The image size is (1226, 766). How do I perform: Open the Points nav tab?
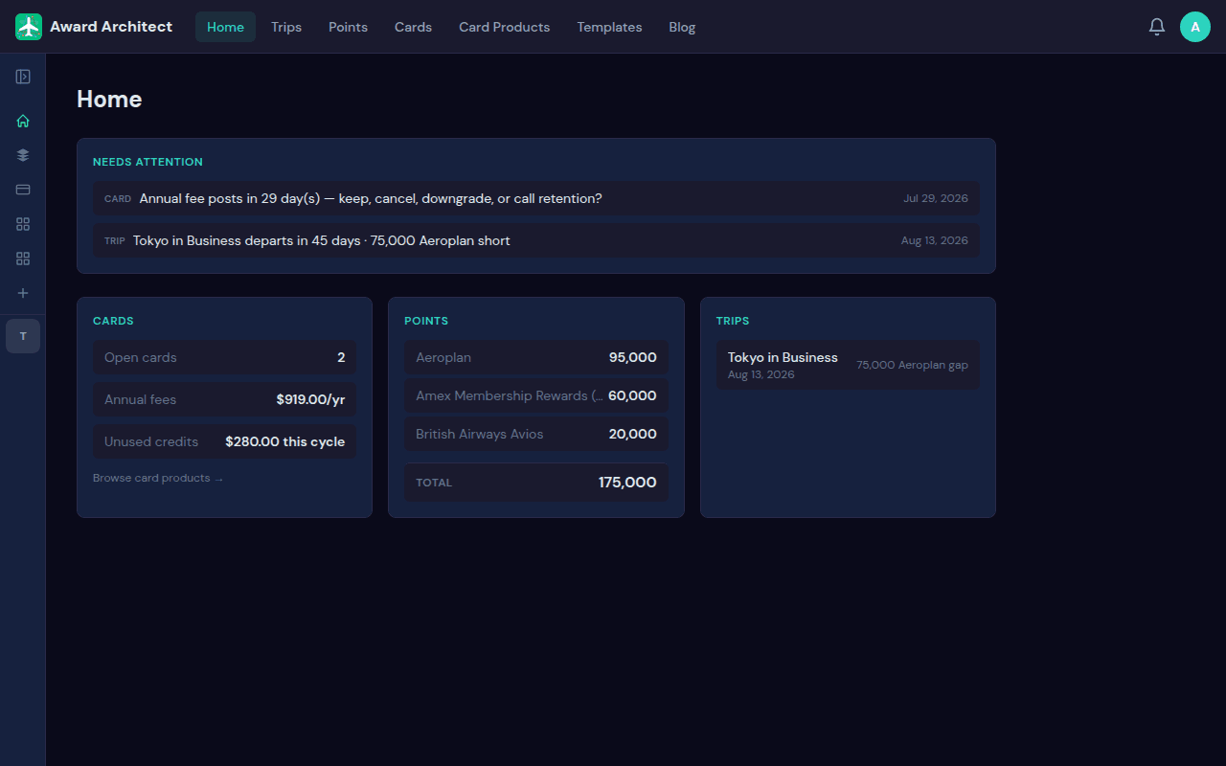click(x=348, y=27)
